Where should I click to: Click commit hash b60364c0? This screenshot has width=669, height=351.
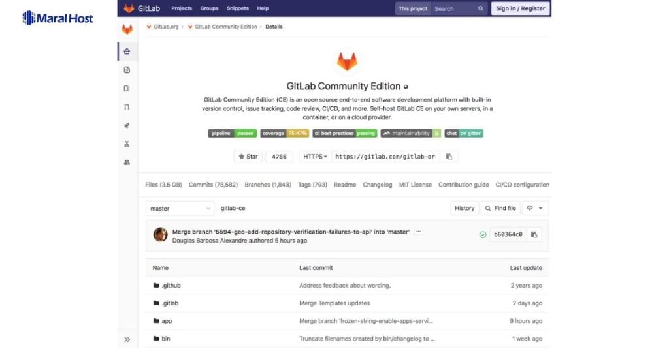click(x=508, y=234)
